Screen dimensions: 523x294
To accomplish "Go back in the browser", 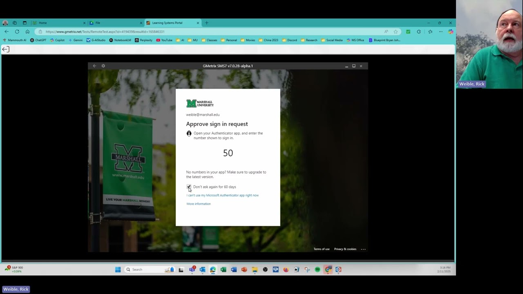I will click(x=7, y=31).
